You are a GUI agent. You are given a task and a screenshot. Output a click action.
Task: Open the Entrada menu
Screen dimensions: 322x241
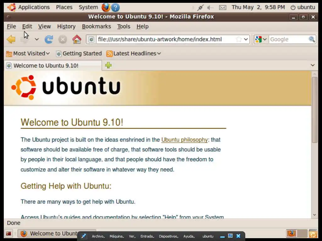[147, 236]
